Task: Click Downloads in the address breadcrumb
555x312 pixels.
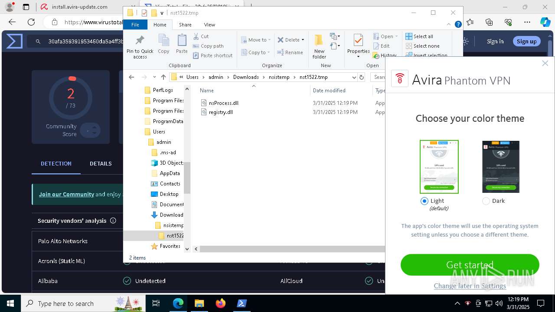Action: (x=246, y=77)
